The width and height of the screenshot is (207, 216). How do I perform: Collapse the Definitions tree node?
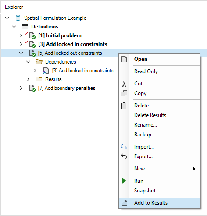14,27
